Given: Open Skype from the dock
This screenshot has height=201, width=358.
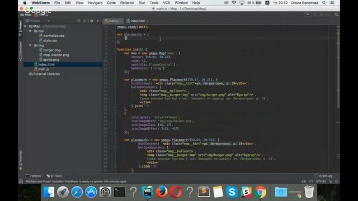Looking at the screenshot, I should (232, 192).
